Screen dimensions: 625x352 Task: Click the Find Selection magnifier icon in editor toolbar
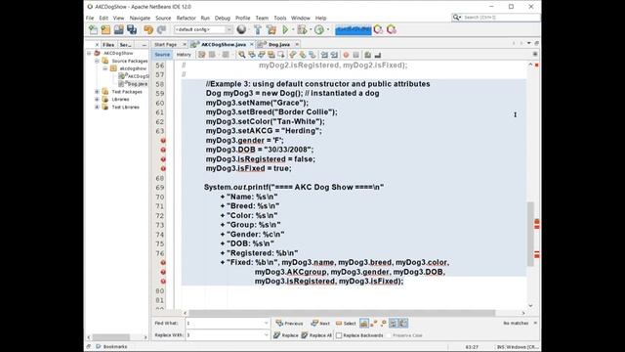[x=242, y=55]
